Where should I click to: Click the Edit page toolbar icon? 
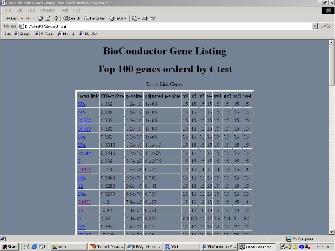(x=153, y=18)
